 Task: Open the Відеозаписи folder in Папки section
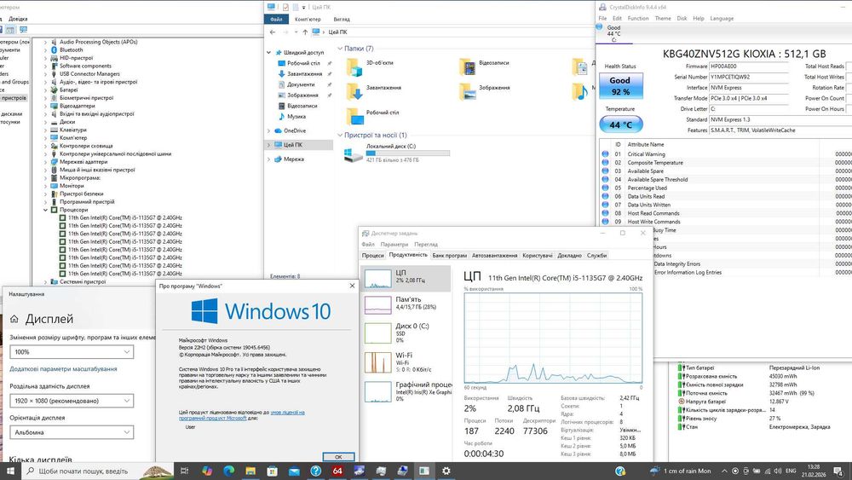click(467, 67)
